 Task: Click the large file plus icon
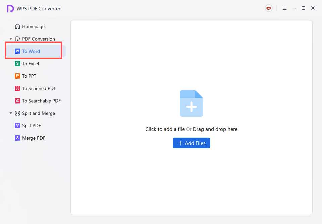[192, 103]
